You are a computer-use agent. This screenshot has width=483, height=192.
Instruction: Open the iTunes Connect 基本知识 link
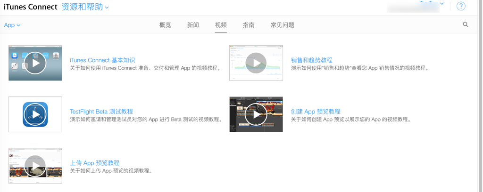click(102, 60)
